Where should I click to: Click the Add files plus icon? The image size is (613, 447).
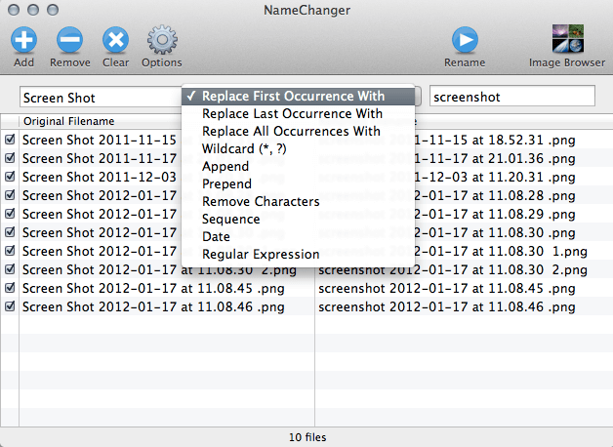[25, 41]
